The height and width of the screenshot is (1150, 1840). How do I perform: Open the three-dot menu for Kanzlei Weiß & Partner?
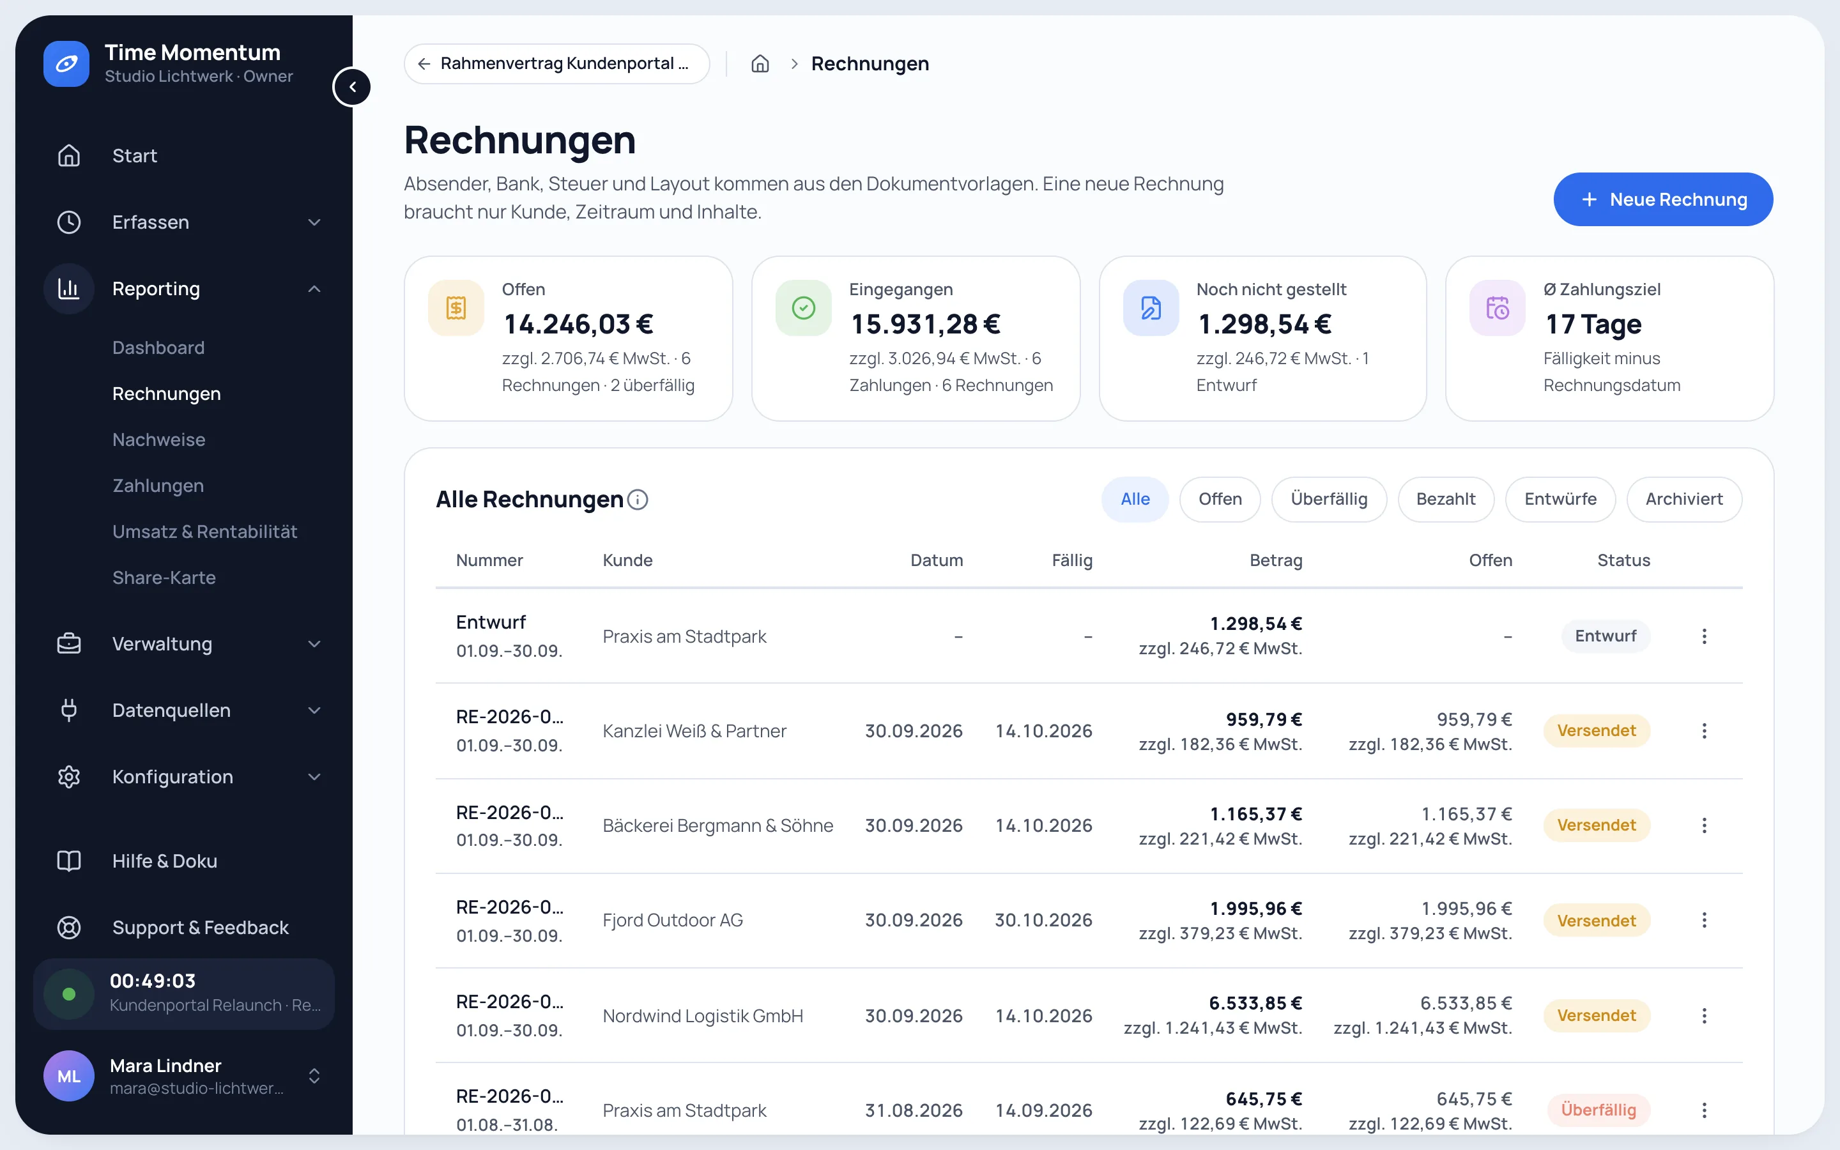click(x=1704, y=731)
